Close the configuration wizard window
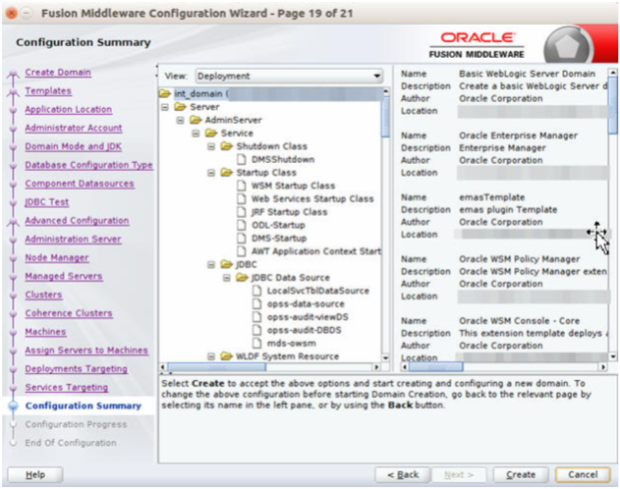The width and height of the screenshot is (620, 489). point(12,13)
